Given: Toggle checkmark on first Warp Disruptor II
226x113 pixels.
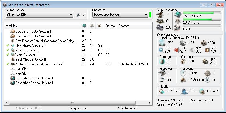Looking at the screenshot, I should (8, 50).
